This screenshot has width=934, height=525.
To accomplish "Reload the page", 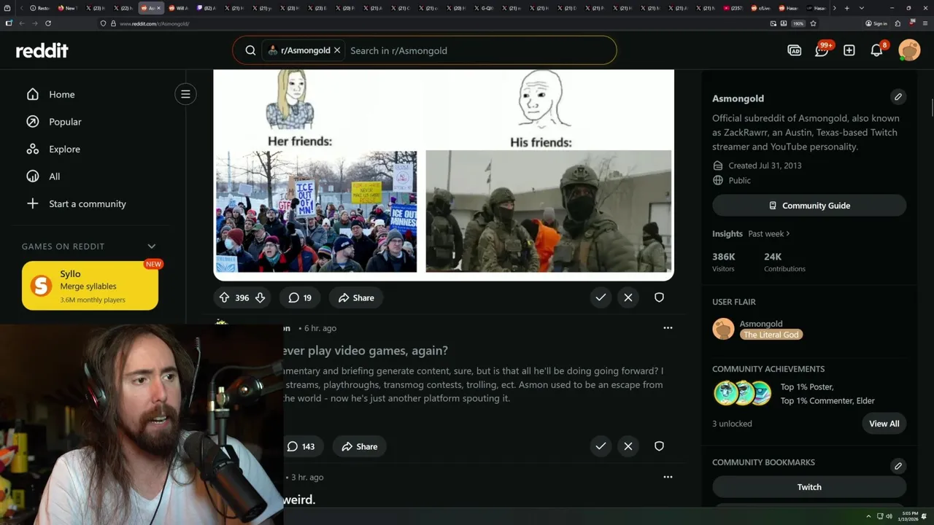I will pos(48,23).
